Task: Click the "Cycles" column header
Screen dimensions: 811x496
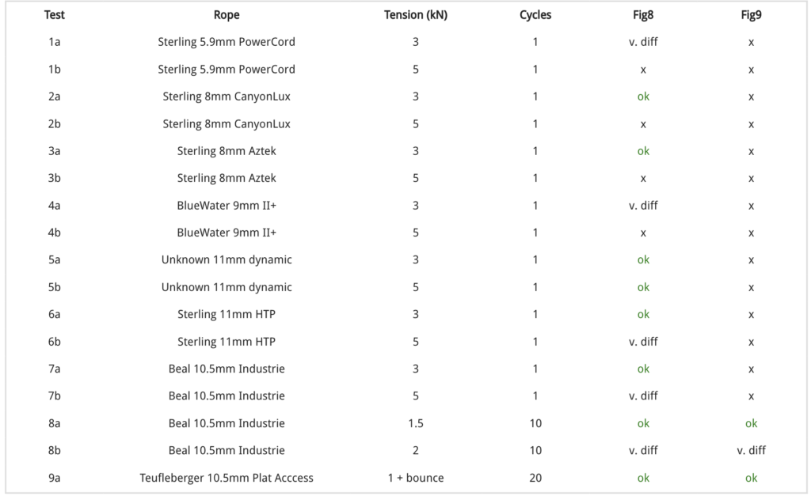Action: point(535,15)
